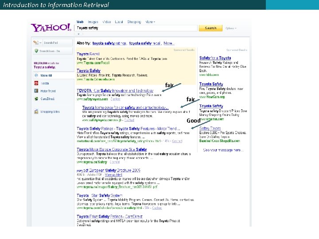Click the www.kbb.com green URL

coord(209,75)
